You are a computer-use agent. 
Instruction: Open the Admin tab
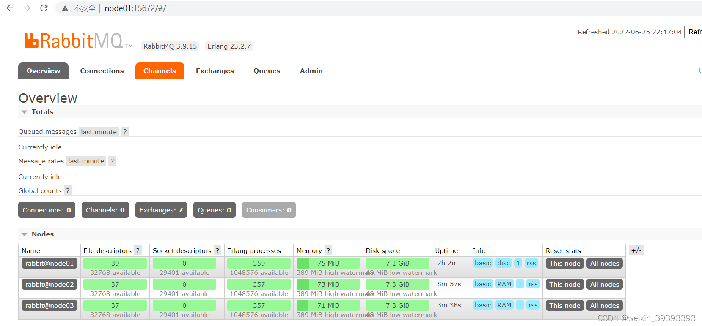tap(311, 71)
